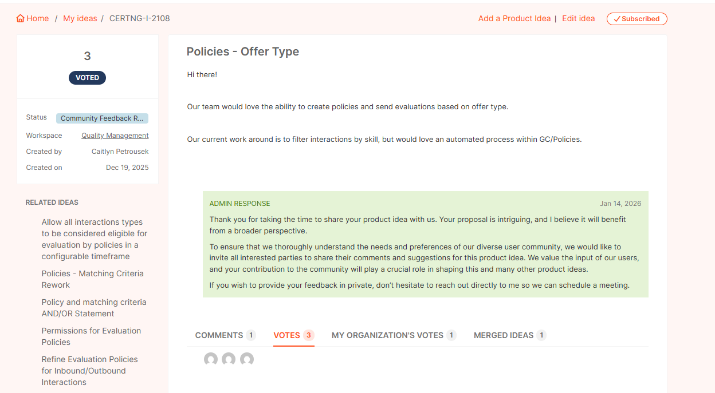The width and height of the screenshot is (715, 393).
Task: Click the Home house icon
Action: (x=21, y=19)
